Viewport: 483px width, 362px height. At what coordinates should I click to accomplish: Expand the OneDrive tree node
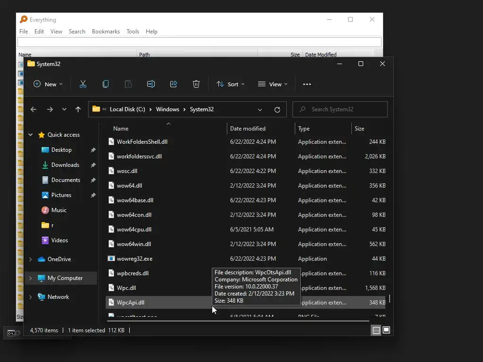pos(31,259)
